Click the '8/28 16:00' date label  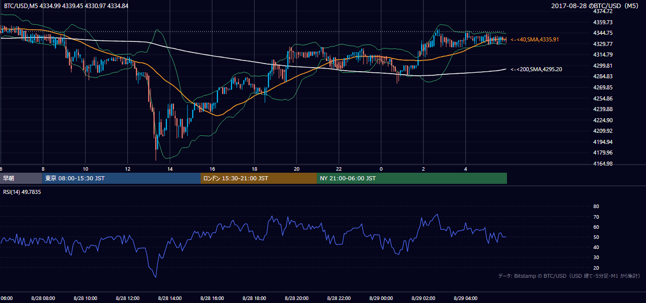coord(212,298)
